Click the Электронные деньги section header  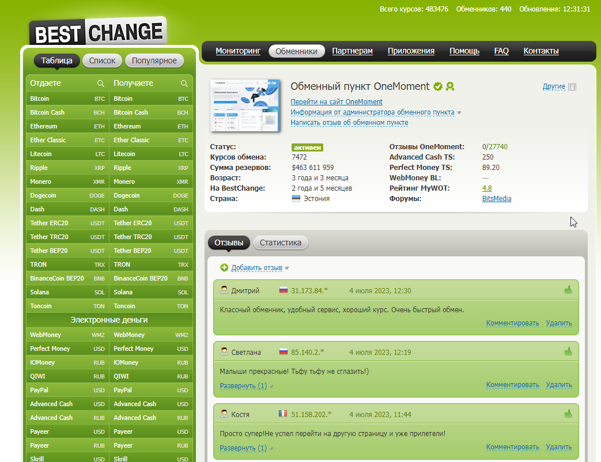(x=109, y=320)
